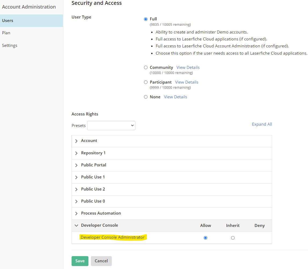308x269 pixels.
Task: Click the Inherit column header
Action: pos(233,226)
